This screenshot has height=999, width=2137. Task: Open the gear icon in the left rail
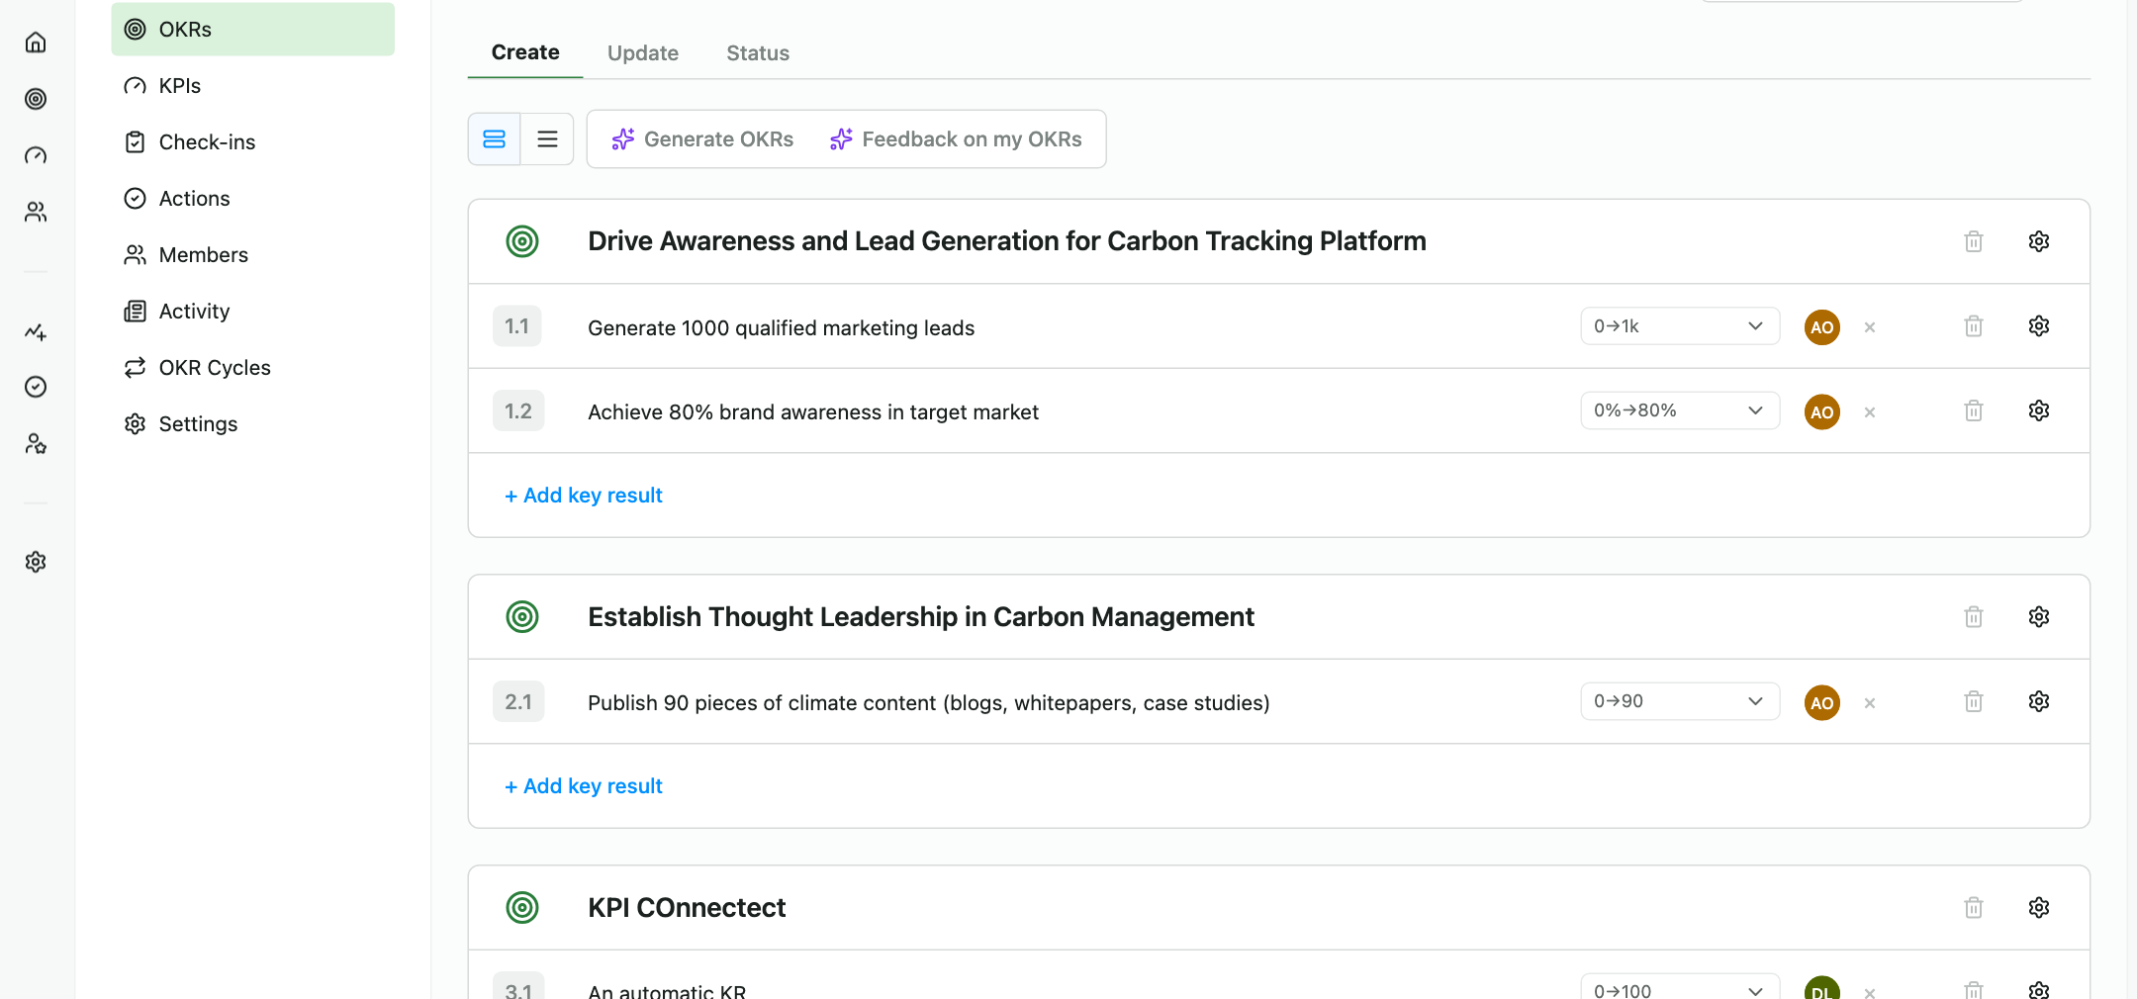(36, 562)
